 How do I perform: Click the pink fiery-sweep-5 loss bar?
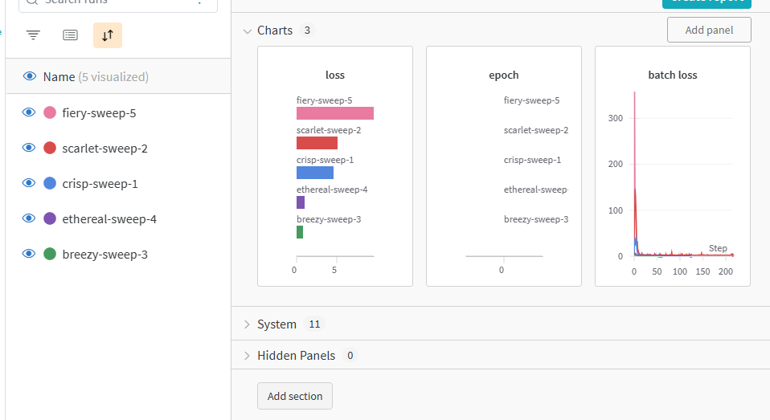click(334, 113)
